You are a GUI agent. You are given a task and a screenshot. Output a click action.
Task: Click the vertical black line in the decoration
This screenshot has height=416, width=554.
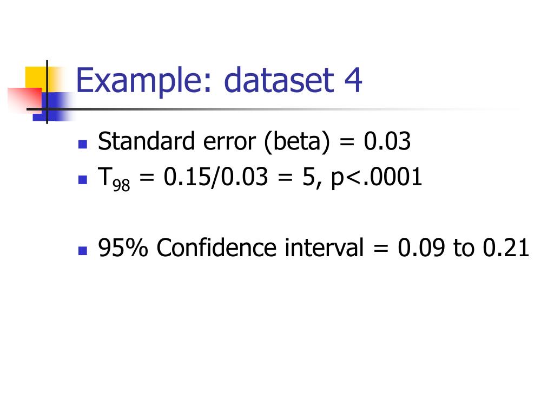tap(47, 92)
